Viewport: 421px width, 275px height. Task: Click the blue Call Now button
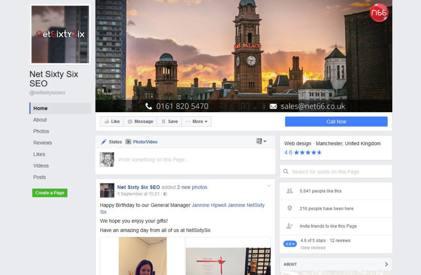pos(336,121)
